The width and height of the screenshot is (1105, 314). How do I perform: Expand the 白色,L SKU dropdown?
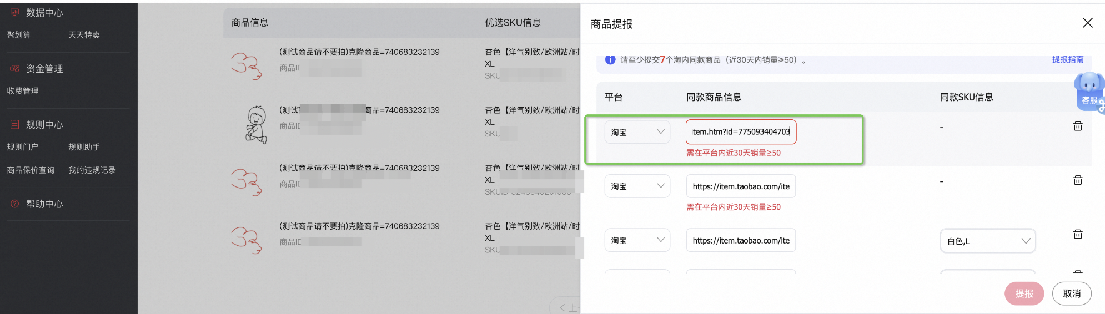988,241
